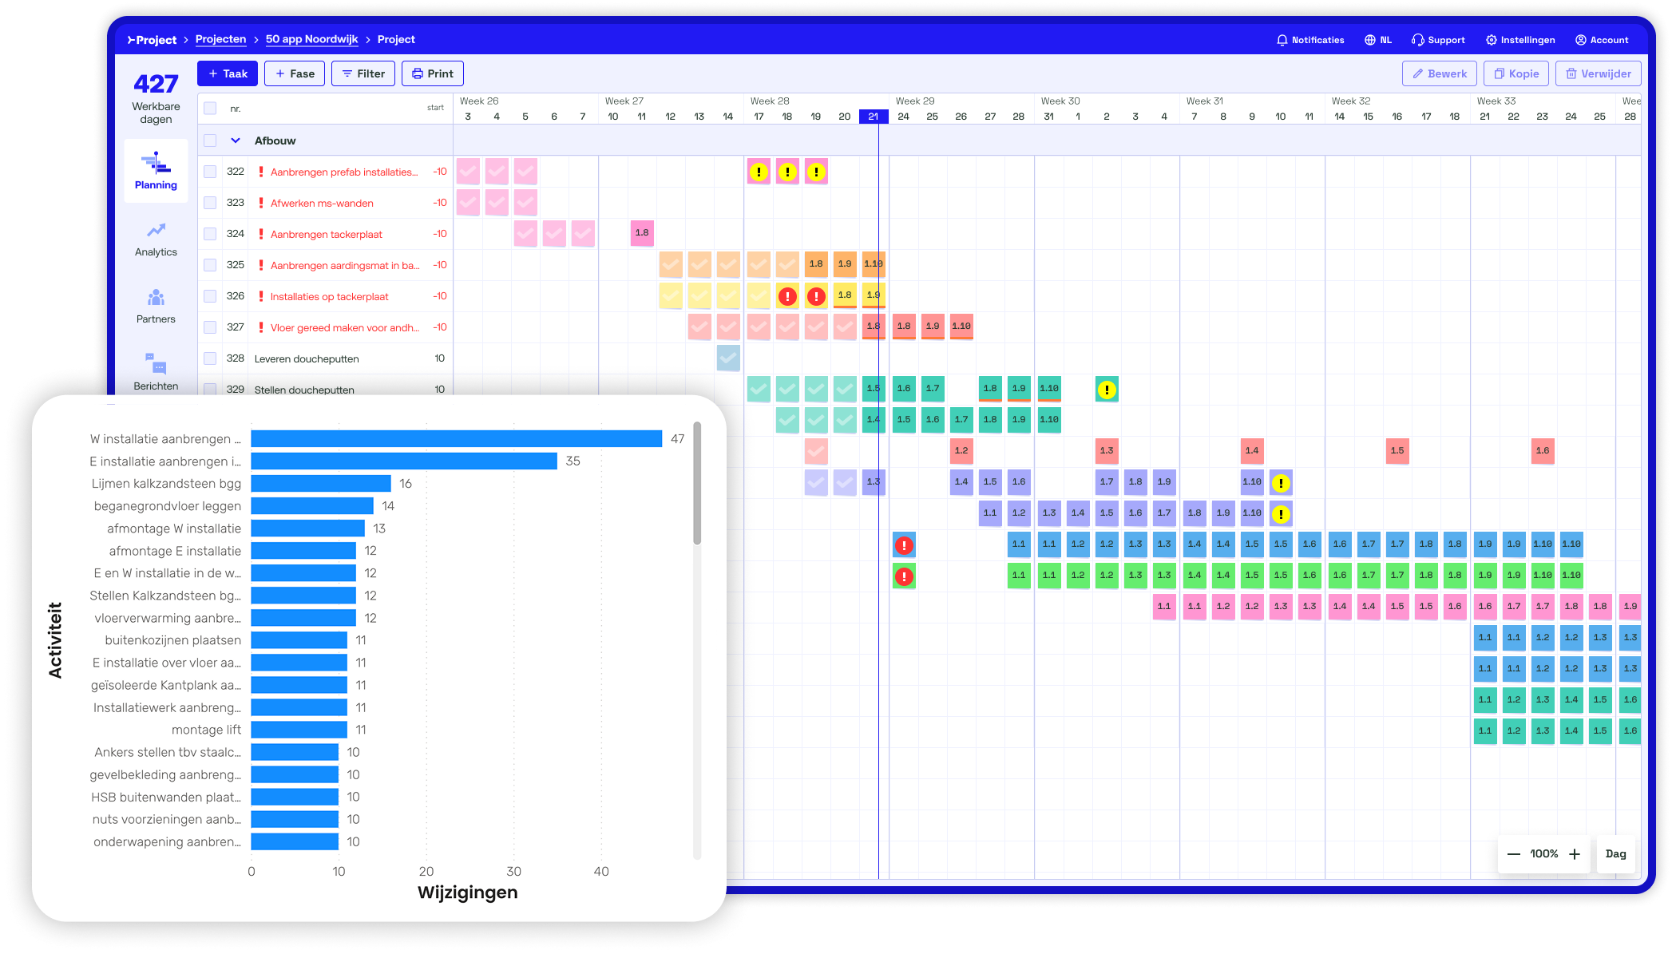Click the Account user icon
Viewport: 1672px width, 954px height.
tap(1580, 40)
